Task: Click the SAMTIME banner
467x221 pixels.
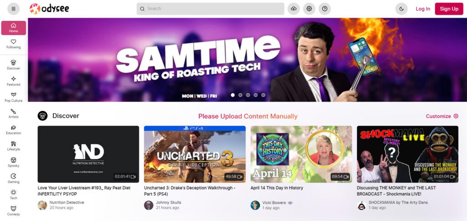Action: pos(247,60)
